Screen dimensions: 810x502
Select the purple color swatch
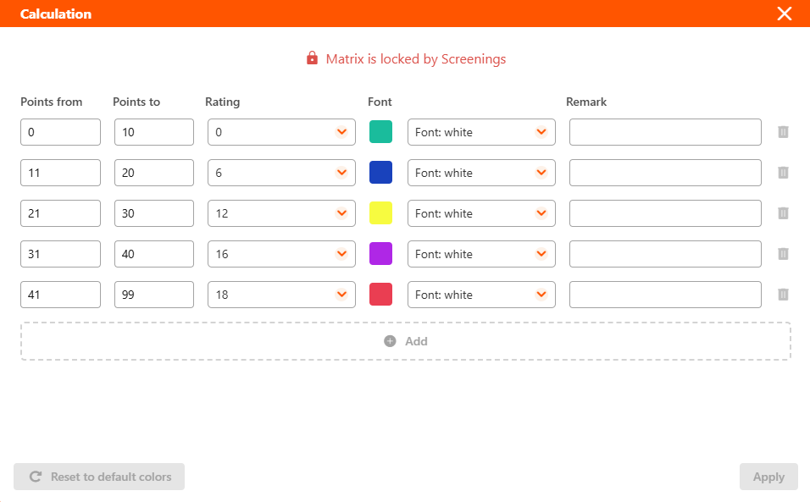click(x=380, y=254)
